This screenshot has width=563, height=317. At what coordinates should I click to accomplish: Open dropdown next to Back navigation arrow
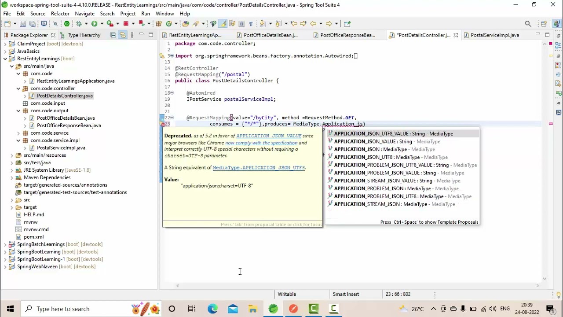[321, 23]
